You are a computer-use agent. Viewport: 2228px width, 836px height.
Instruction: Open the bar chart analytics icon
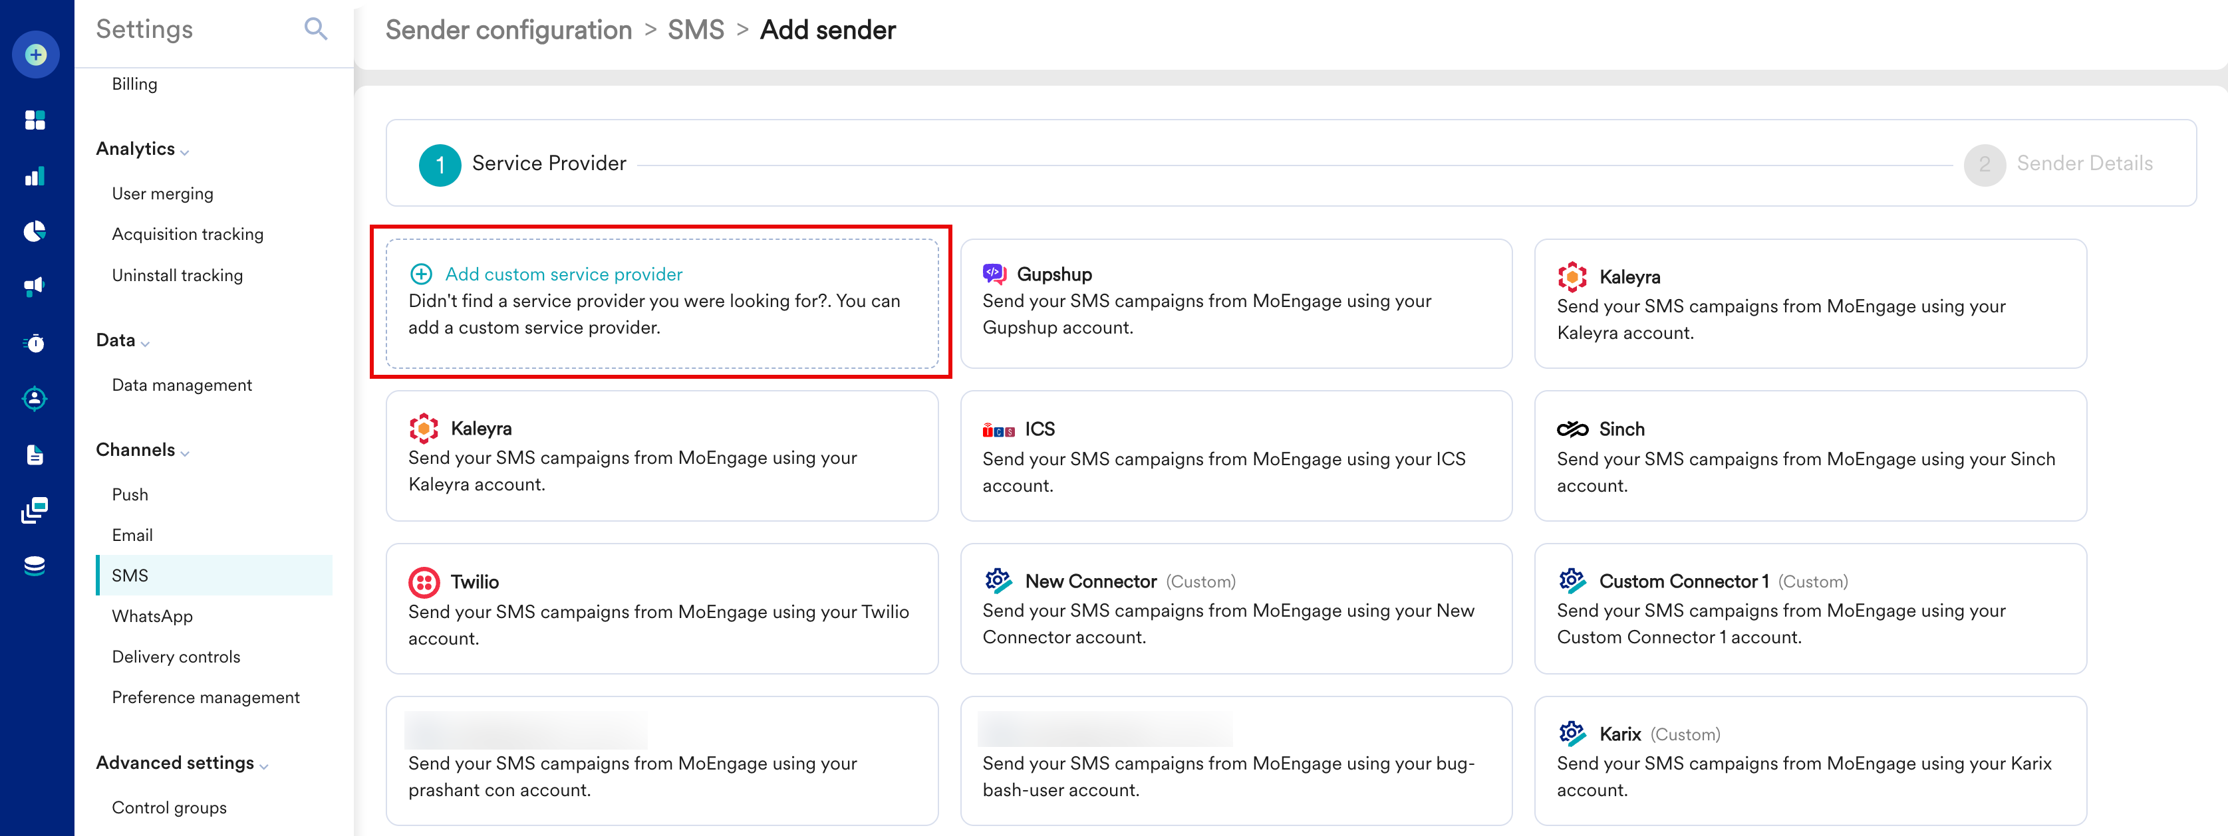point(35,176)
